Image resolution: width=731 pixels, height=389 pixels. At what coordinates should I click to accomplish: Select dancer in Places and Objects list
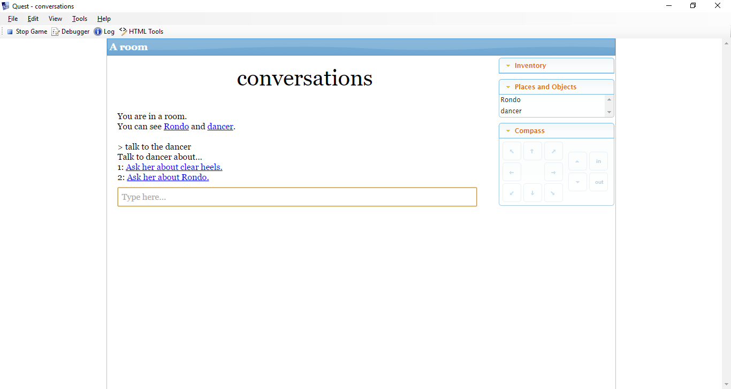552,111
